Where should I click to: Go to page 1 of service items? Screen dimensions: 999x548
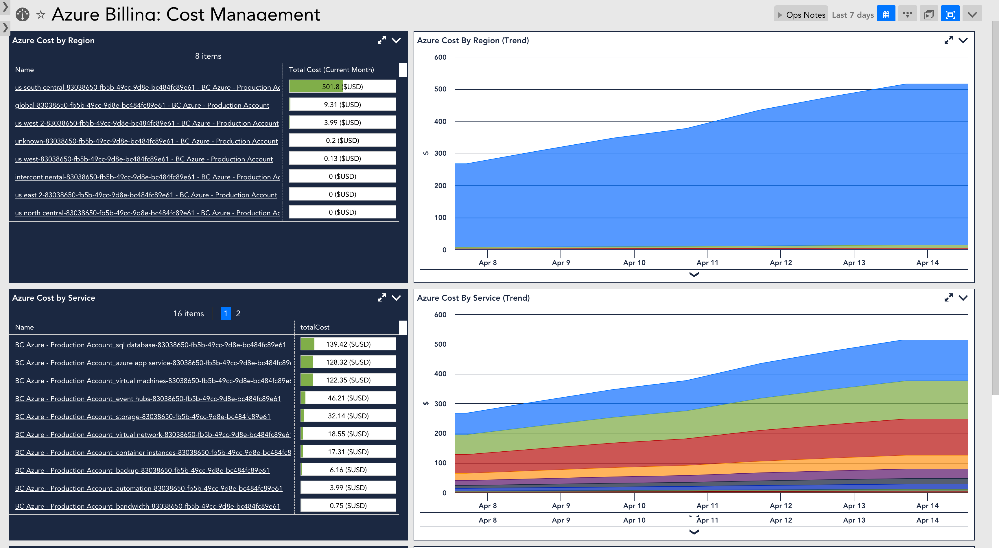pos(225,313)
